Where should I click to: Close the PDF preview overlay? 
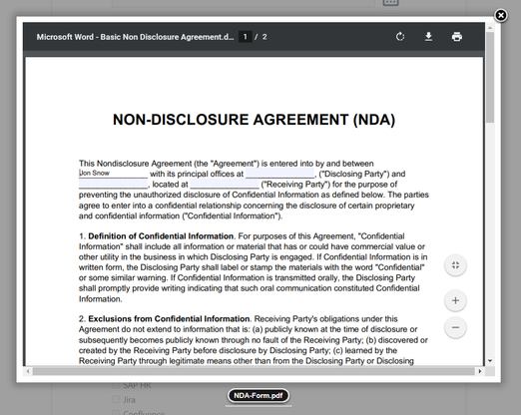pyautogui.click(x=501, y=15)
